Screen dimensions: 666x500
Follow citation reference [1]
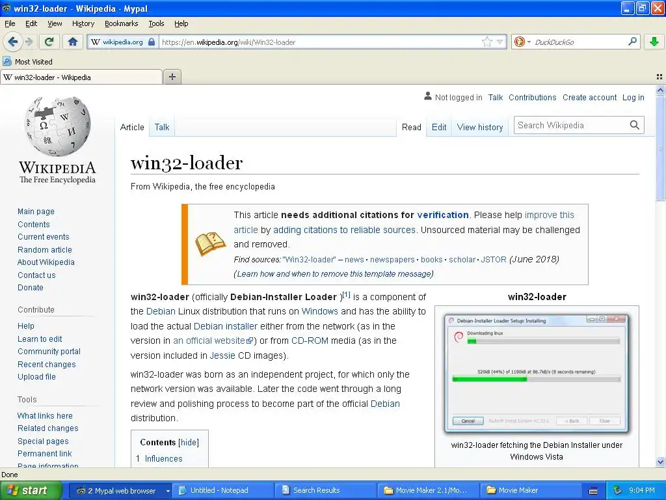(346, 295)
